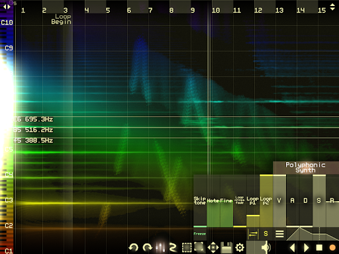
Task: Toggle the Freeze option
Action: tap(200, 233)
